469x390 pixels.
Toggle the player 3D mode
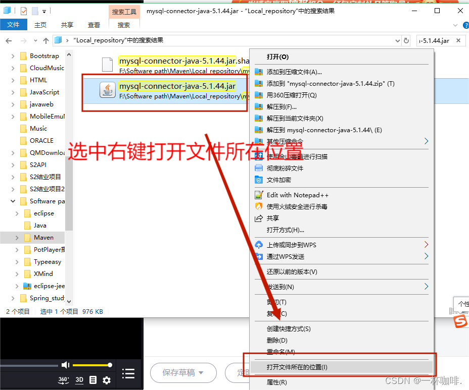(x=79, y=380)
